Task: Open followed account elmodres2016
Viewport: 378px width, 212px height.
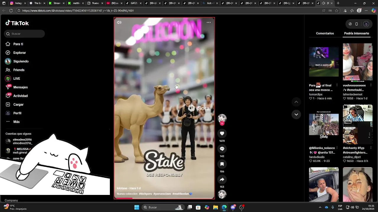Action: pyautogui.click(x=19, y=141)
